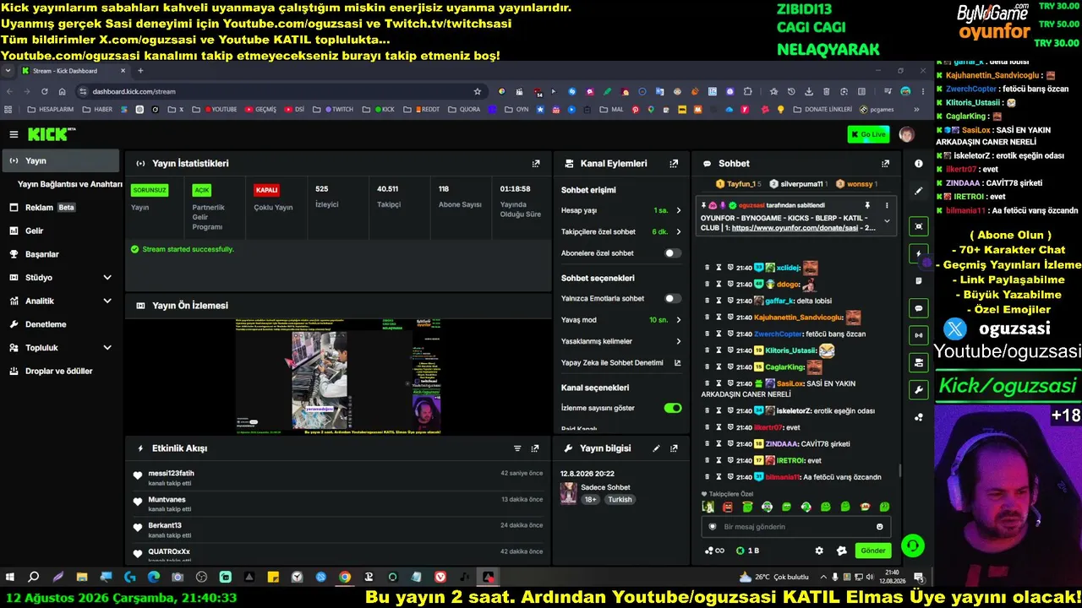Expand the pinned chat message
The image size is (1082, 608).
(x=887, y=221)
